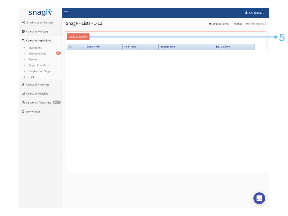Click the Add List Item(s) button

(x=78, y=37)
